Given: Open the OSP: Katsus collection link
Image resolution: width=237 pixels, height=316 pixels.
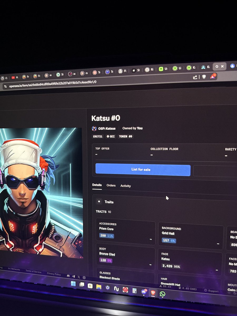Looking at the screenshot, I should (x=107, y=128).
